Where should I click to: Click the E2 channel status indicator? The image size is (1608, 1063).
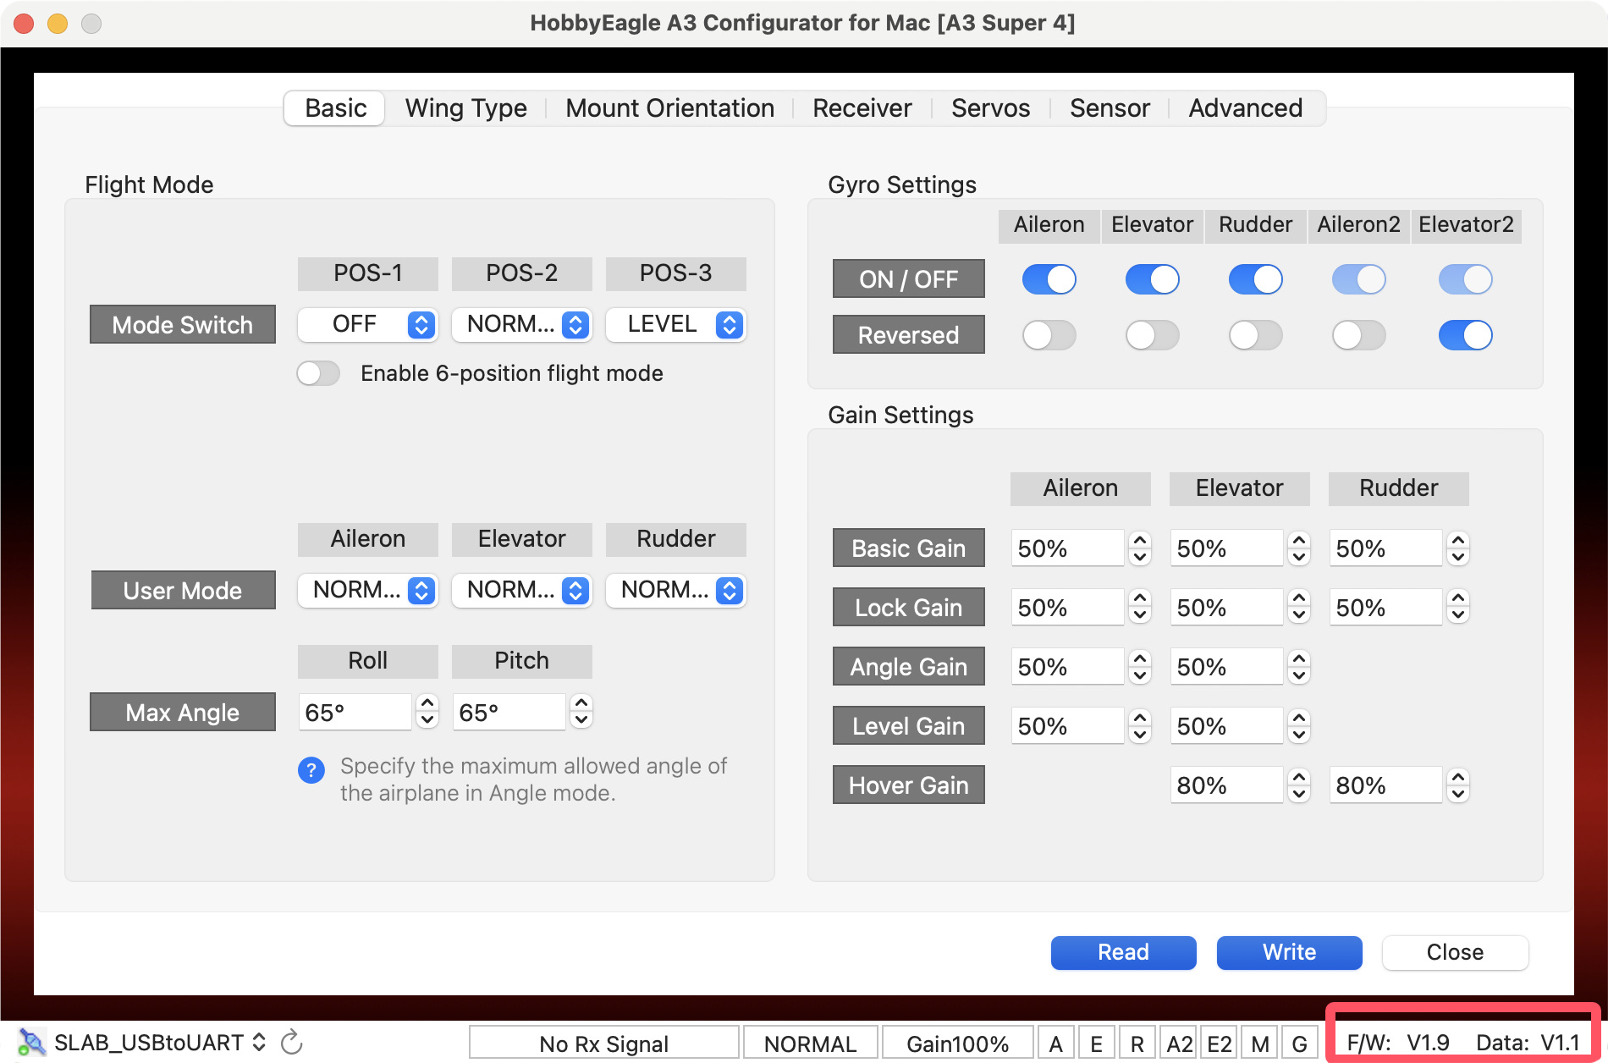click(1219, 1044)
